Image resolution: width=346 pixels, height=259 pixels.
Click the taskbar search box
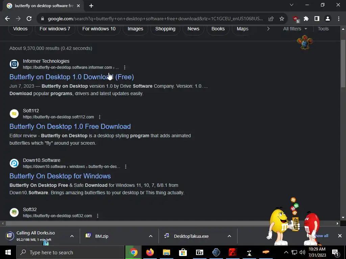click(x=70, y=252)
